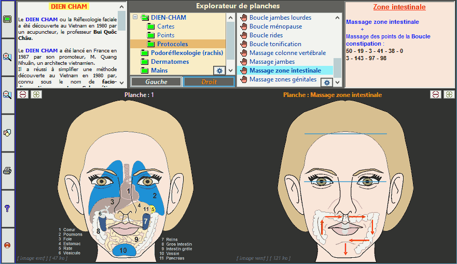Select the Gauche side button

[156, 82]
